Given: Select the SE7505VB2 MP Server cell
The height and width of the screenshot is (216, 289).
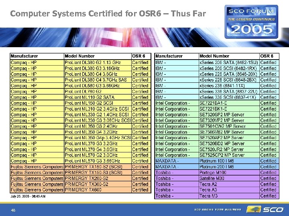Looking at the screenshot, I should 229,132.
